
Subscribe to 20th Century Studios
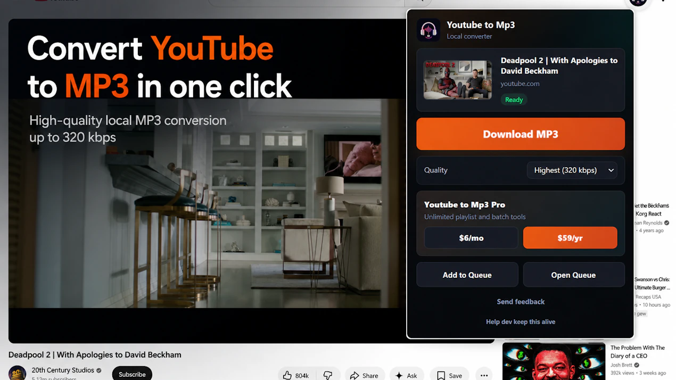coord(132,374)
